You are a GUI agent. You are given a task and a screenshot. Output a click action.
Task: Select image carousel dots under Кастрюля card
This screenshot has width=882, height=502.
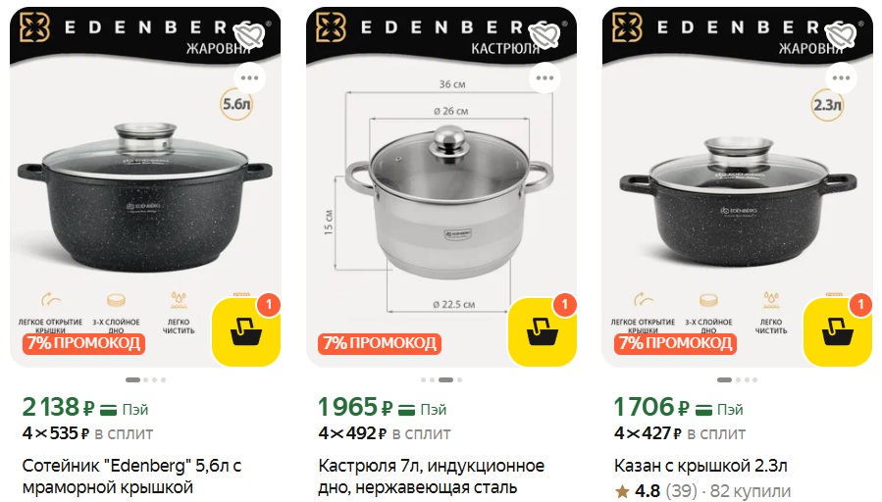pos(441,380)
